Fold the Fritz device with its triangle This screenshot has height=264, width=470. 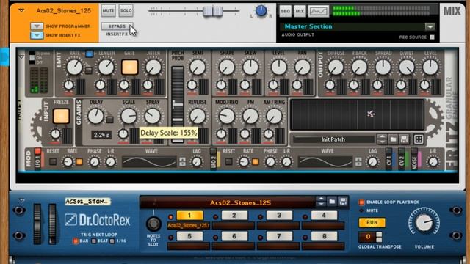(x=21, y=56)
